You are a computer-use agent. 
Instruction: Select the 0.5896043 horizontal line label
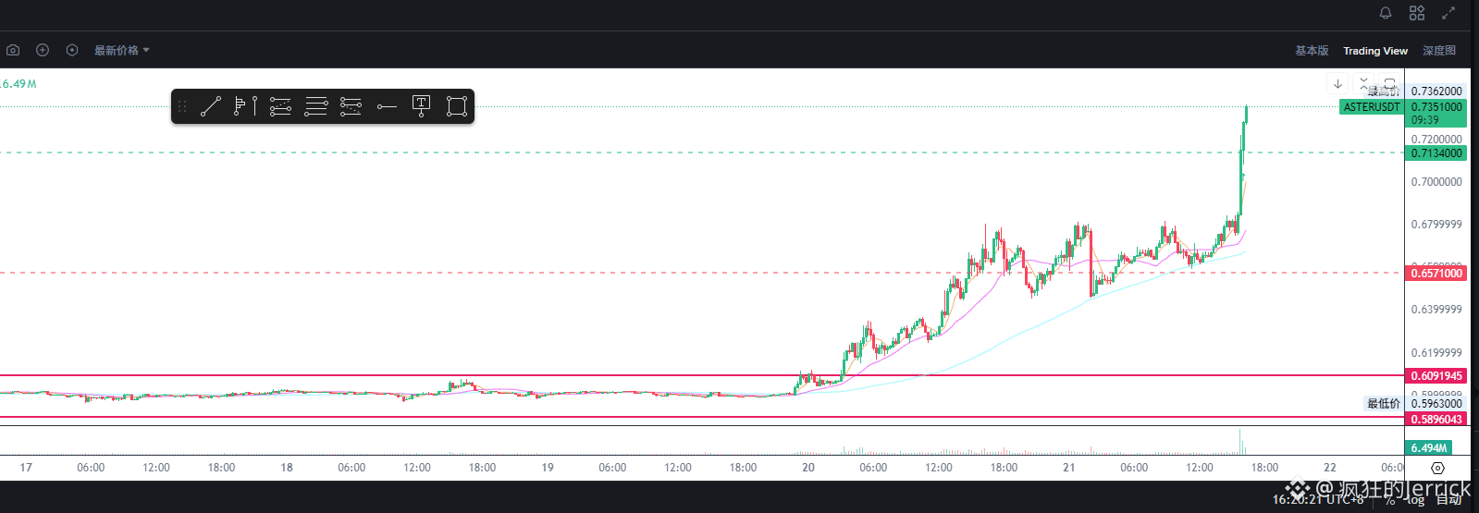(x=1436, y=420)
